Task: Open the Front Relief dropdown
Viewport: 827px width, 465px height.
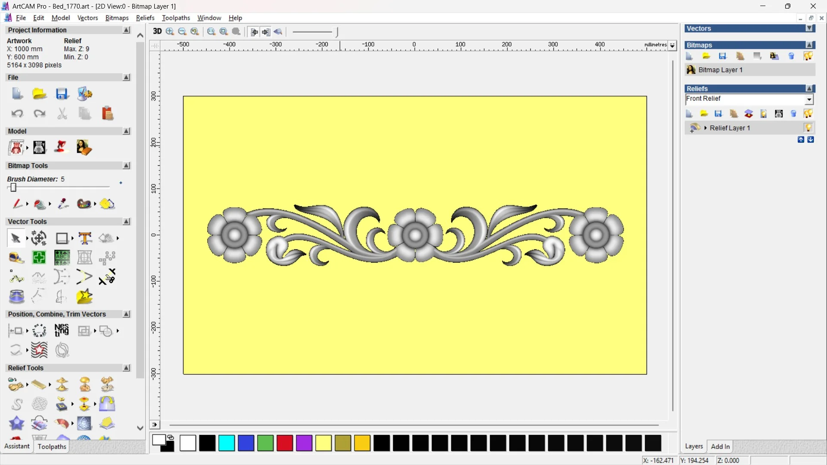Action: click(809, 99)
